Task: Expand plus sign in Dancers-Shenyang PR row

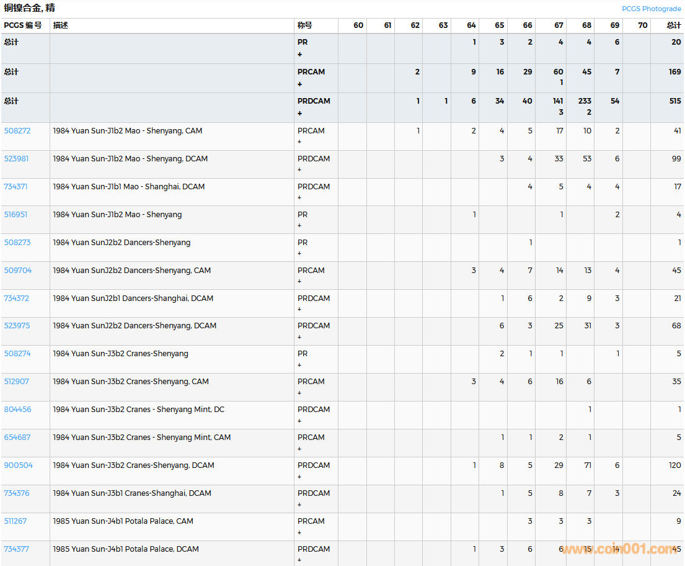Action: 299,254
